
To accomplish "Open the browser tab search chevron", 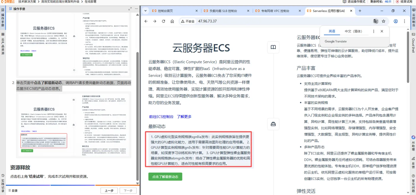I will (x=145, y=11).
